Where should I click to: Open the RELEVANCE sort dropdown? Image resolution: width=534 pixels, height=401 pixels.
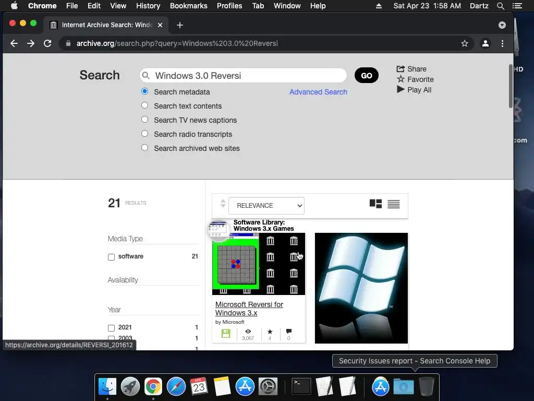266,206
